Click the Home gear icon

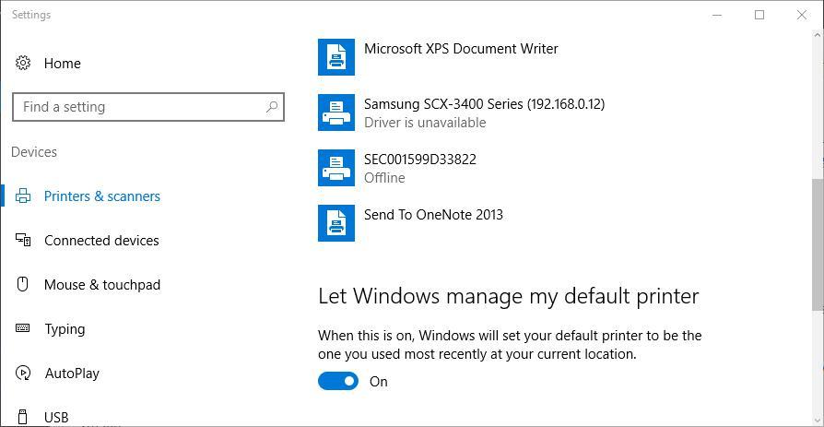click(23, 63)
